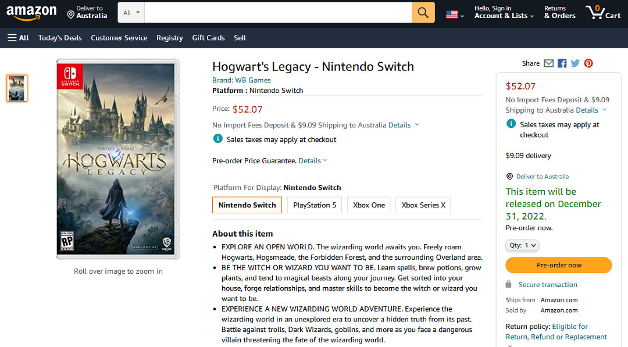628x347 pixels.
Task: Share product on Twitter
Action: [575, 63]
